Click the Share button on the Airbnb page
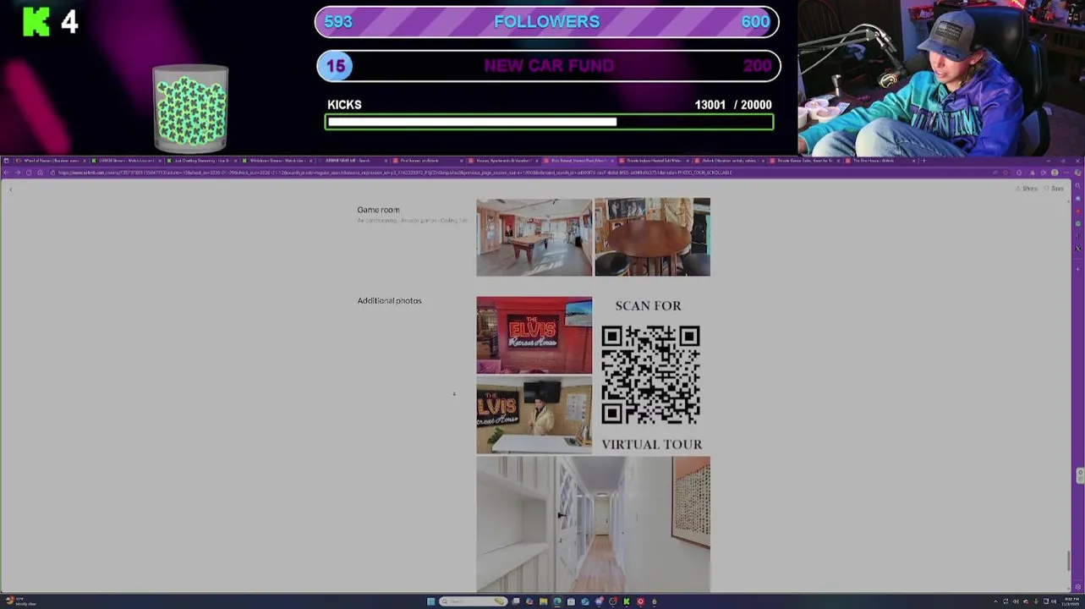The width and height of the screenshot is (1085, 609). click(x=1027, y=189)
